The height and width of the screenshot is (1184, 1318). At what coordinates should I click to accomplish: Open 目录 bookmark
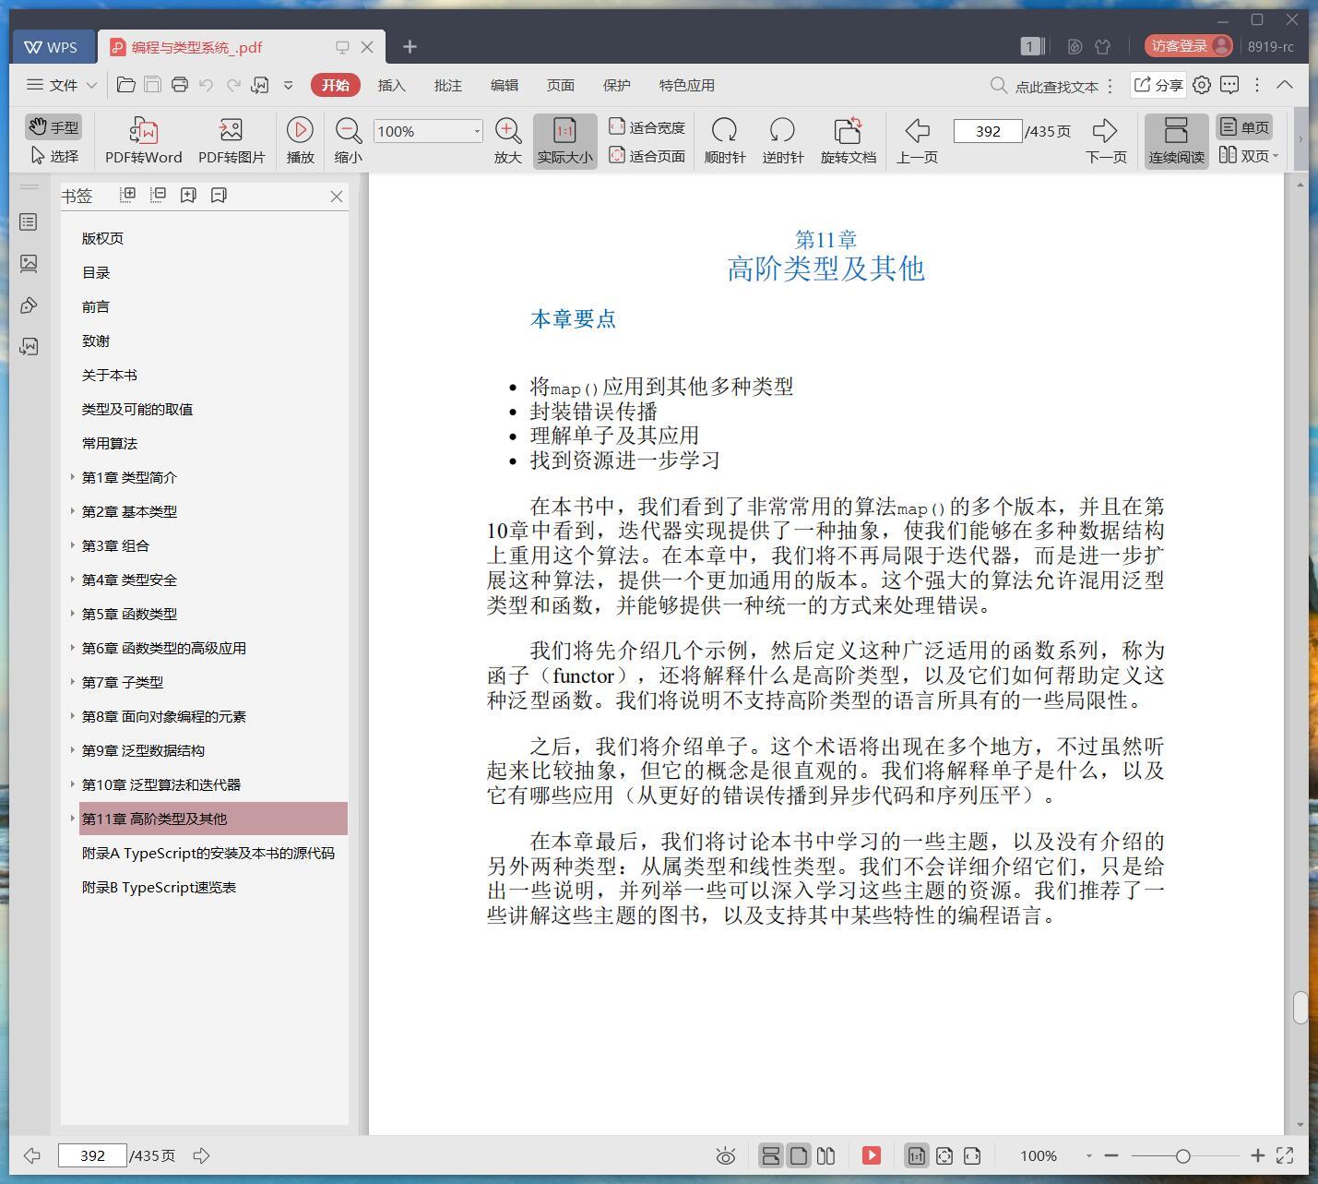coord(96,272)
